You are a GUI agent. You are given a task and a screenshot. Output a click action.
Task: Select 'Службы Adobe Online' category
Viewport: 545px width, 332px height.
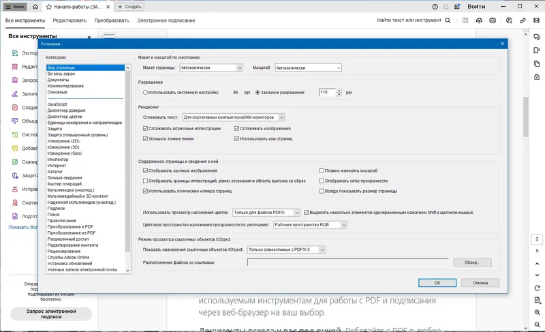tap(69, 257)
